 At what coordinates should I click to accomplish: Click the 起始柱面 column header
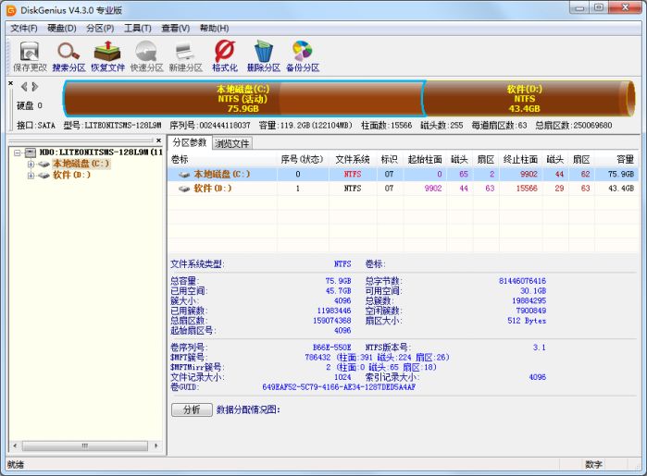(x=425, y=160)
